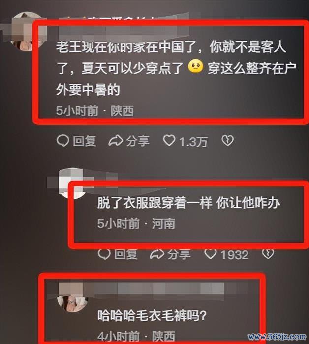Open the www.365jz.com watermark link
The width and height of the screenshot is (309, 344).
[277, 336]
